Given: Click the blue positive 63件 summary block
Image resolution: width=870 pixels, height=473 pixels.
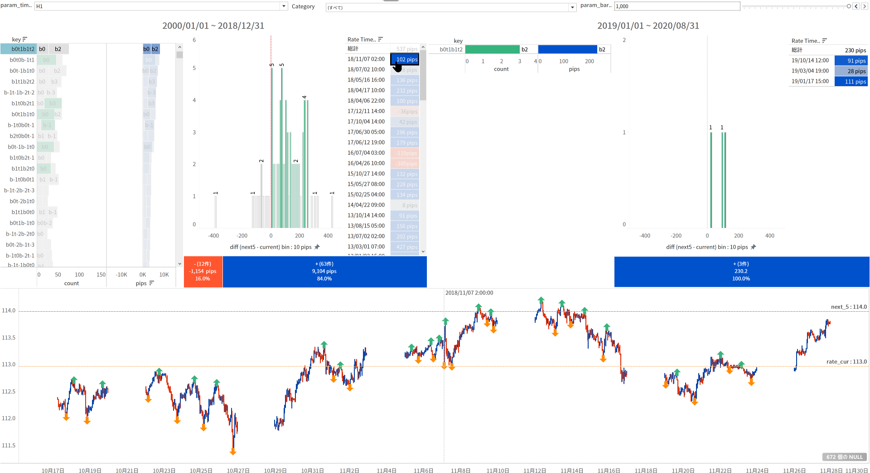Looking at the screenshot, I should (x=324, y=271).
